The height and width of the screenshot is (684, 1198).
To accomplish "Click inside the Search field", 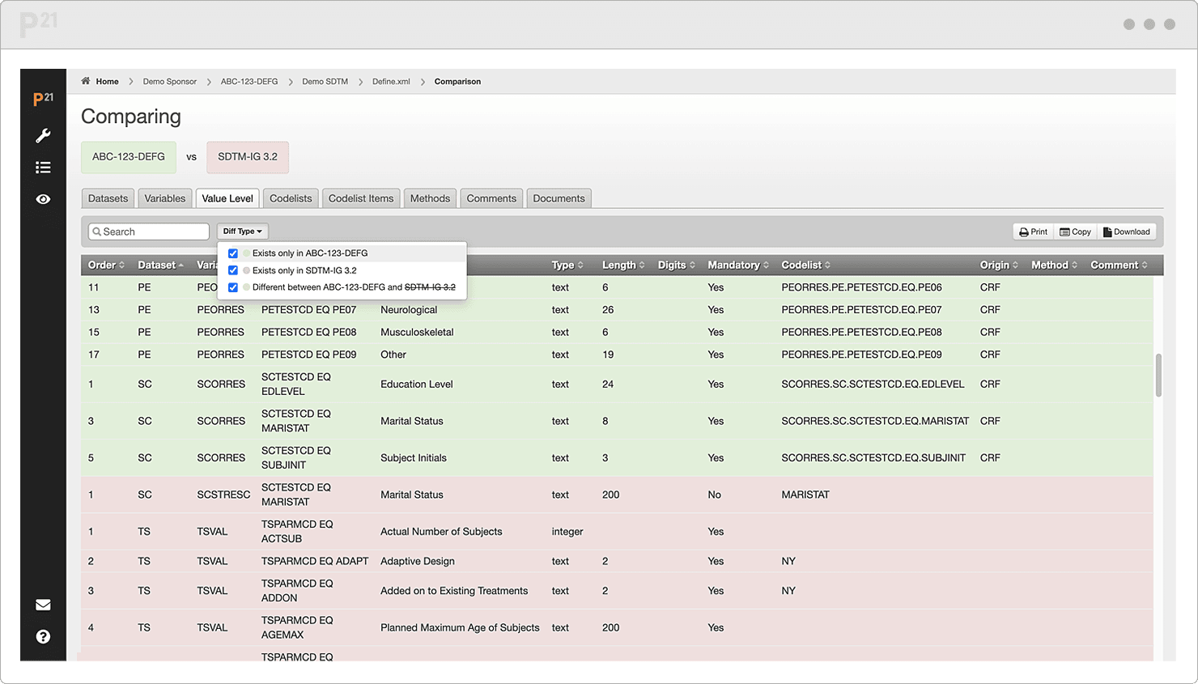I will click(x=148, y=231).
